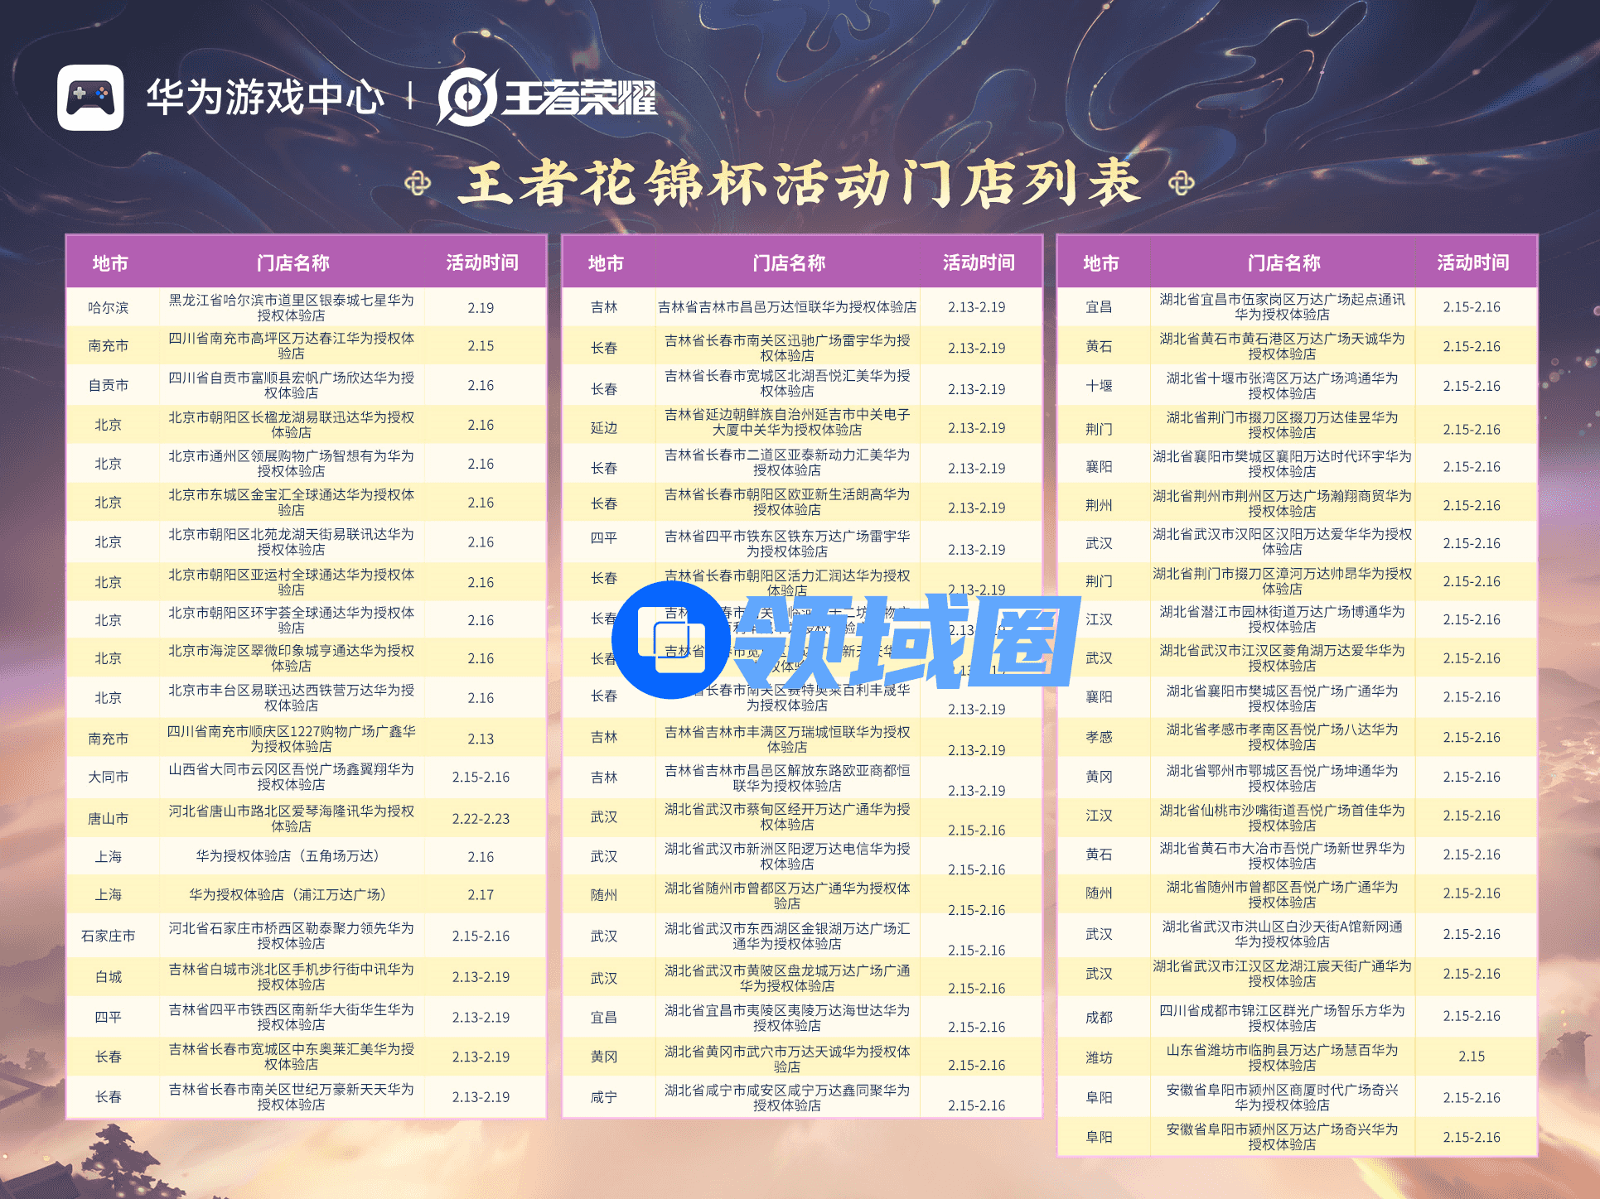Viewport: 1600px width, 1199px height.
Task: Click the 成都 city cell
Action: [1099, 1017]
